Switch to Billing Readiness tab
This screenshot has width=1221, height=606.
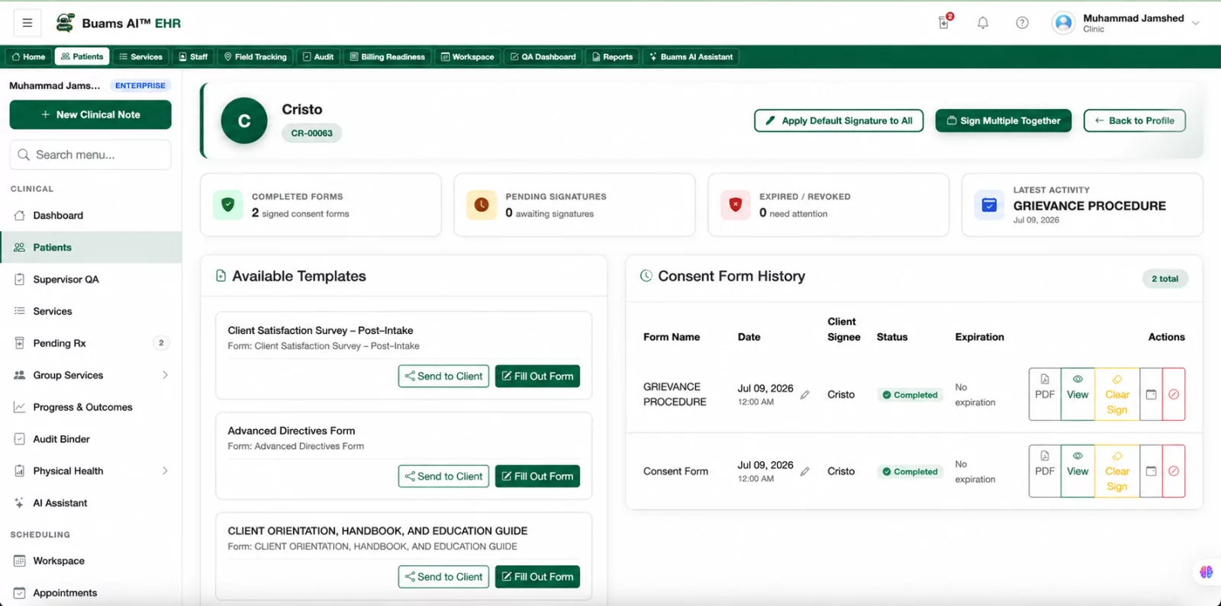388,56
